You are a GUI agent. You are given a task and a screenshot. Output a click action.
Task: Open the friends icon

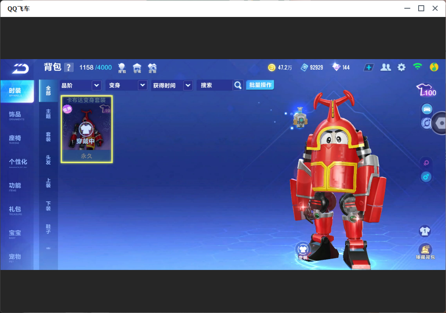point(386,67)
